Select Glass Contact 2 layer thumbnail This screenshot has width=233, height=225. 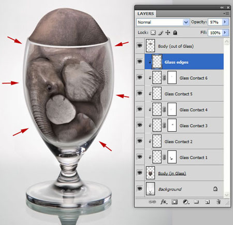tap(157, 141)
